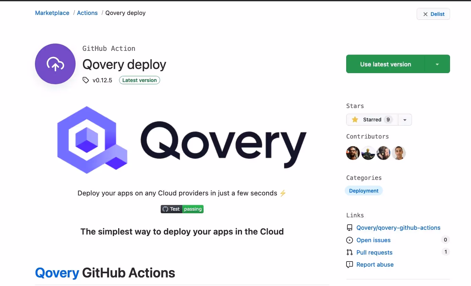Screen dimensions: 471x286
Task: Click the tag icon next to v0.12.5
Action: [x=85, y=80]
